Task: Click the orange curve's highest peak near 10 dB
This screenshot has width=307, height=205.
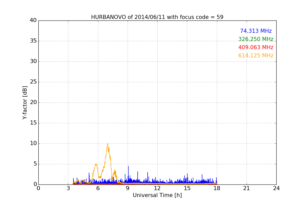Action: [x=107, y=144]
